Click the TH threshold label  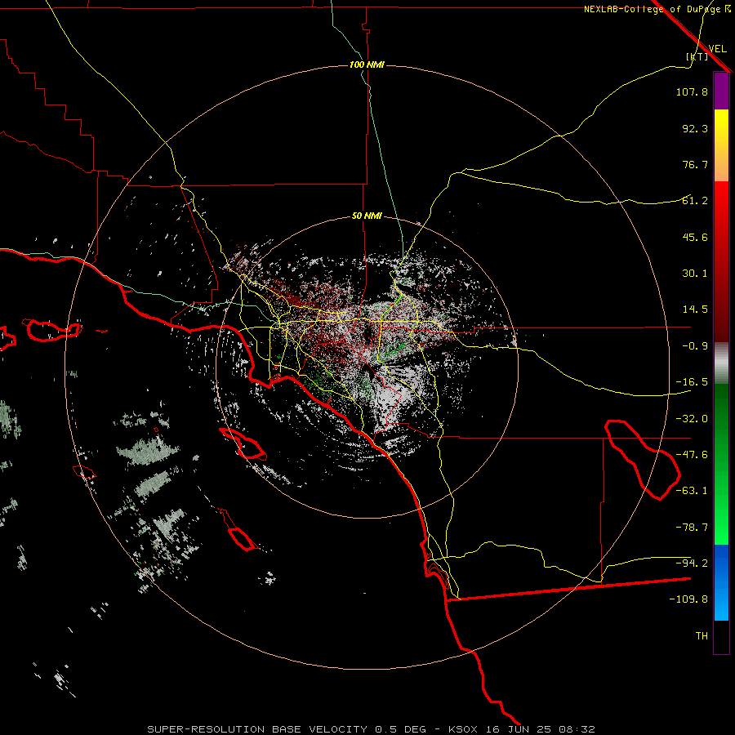coord(702,636)
